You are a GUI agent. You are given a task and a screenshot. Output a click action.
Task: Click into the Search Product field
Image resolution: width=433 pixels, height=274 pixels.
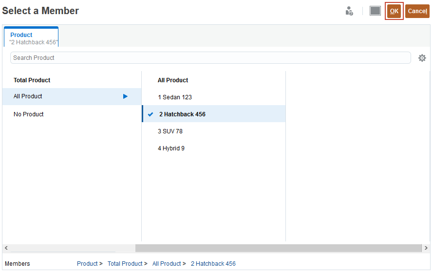[x=210, y=58]
